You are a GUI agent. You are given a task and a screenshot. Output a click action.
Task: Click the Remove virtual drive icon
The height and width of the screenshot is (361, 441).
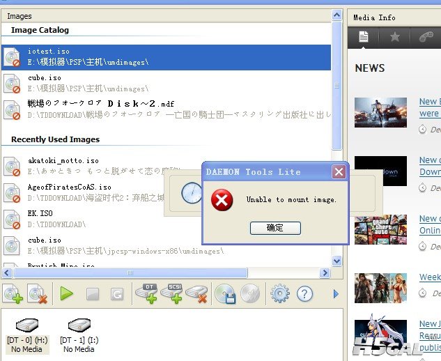(196, 293)
